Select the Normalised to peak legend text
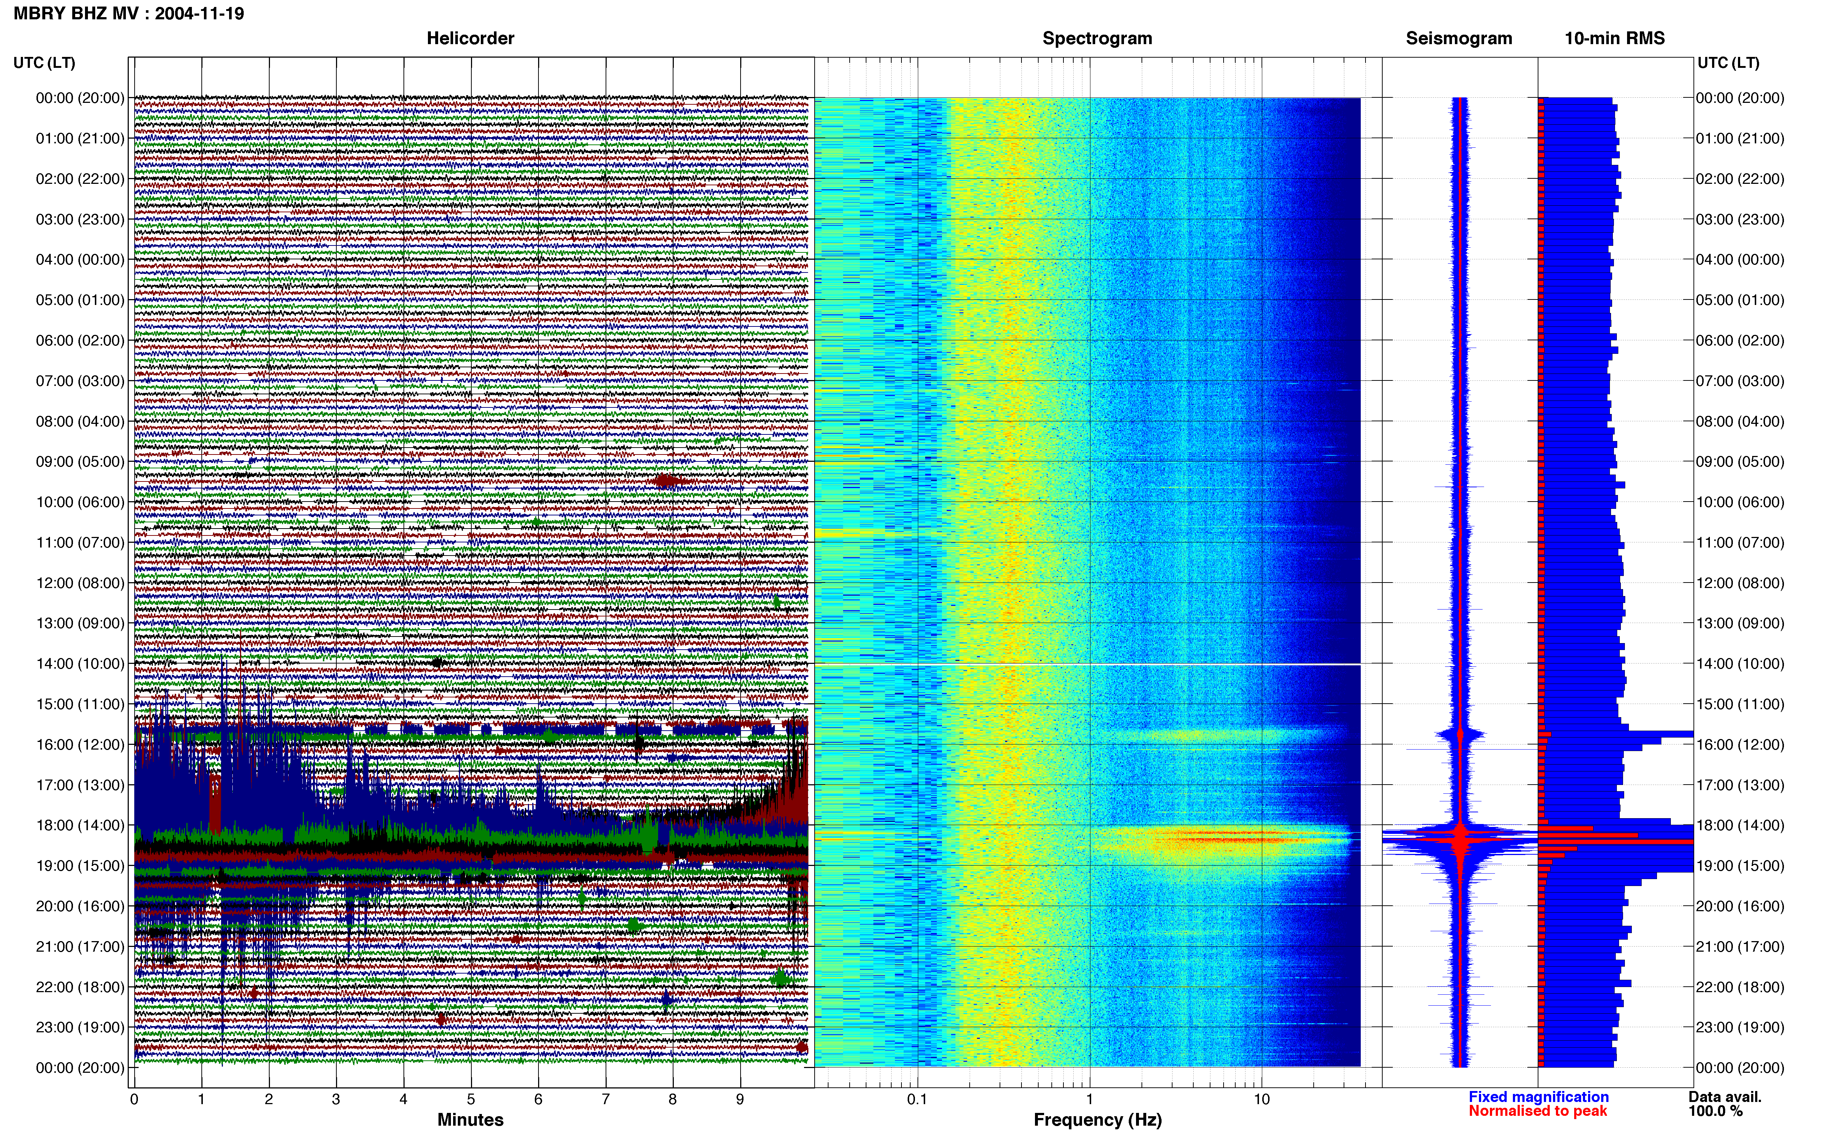Viewport: 1831px width, 1145px height. [1537, 1111]
